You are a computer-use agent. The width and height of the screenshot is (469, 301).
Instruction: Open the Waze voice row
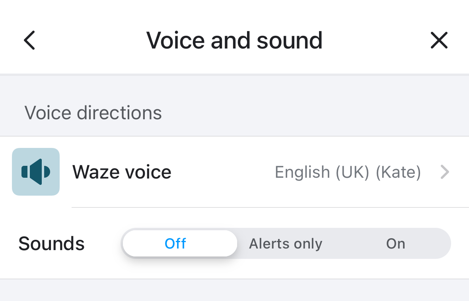tap(235, 172)
